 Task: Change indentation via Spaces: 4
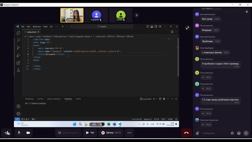(x=148, y=119)
